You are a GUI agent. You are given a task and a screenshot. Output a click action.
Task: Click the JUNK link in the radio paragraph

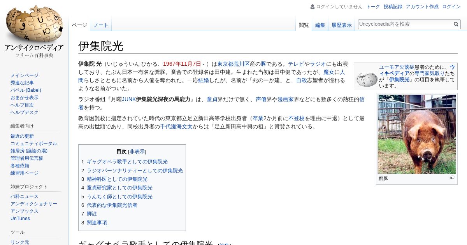point(129,99)
